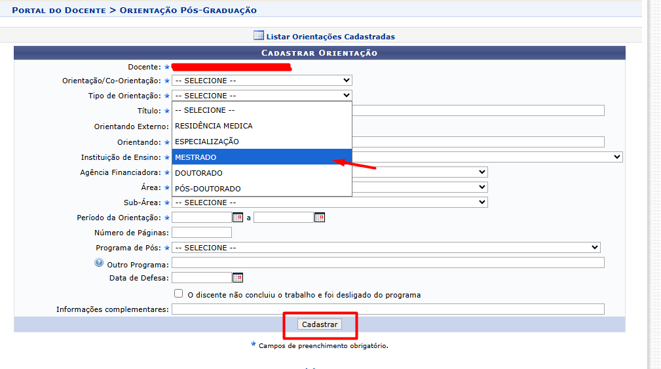The image size is (661, 369).
Task: Click the Período da Orientação start date field
Action: click(202, 218)
